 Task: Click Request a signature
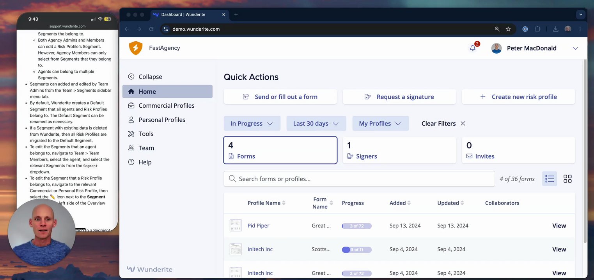(x=399, y=97)
